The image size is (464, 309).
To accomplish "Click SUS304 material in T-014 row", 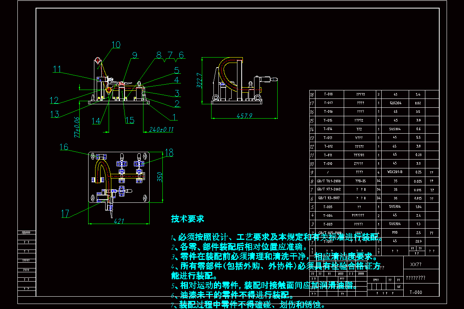I will (395, 129).
